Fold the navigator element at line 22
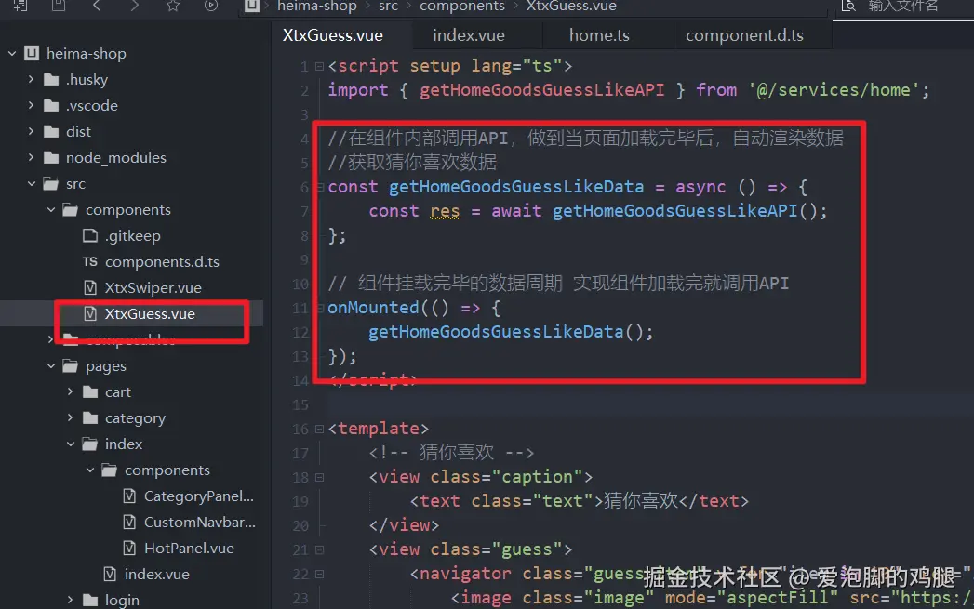 [319, 575]
